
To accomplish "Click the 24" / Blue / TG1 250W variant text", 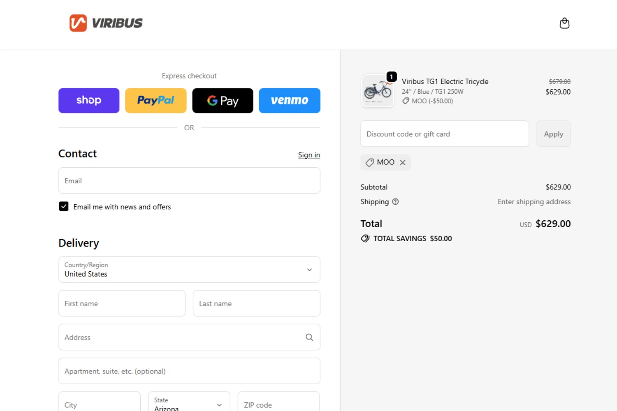I will tap(433, 92).
